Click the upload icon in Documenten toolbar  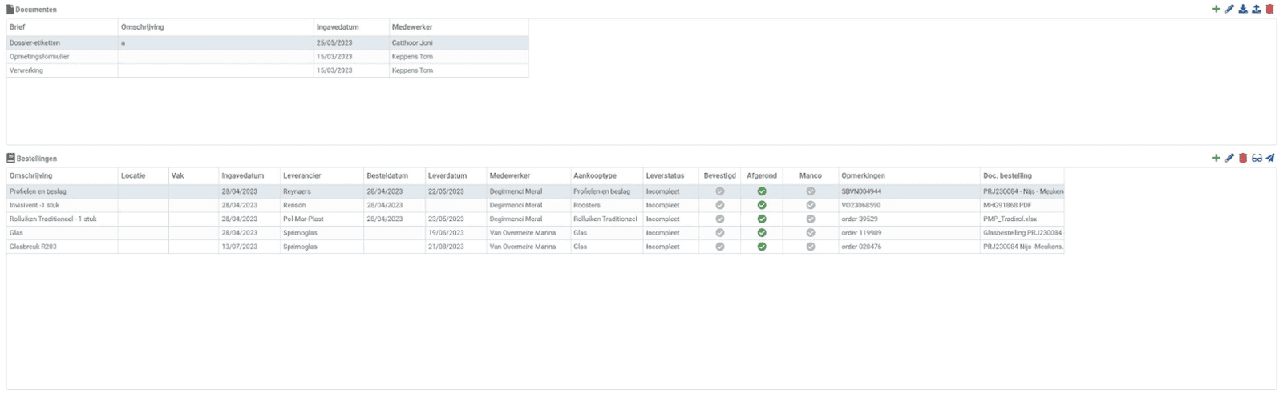(1257, 9)
